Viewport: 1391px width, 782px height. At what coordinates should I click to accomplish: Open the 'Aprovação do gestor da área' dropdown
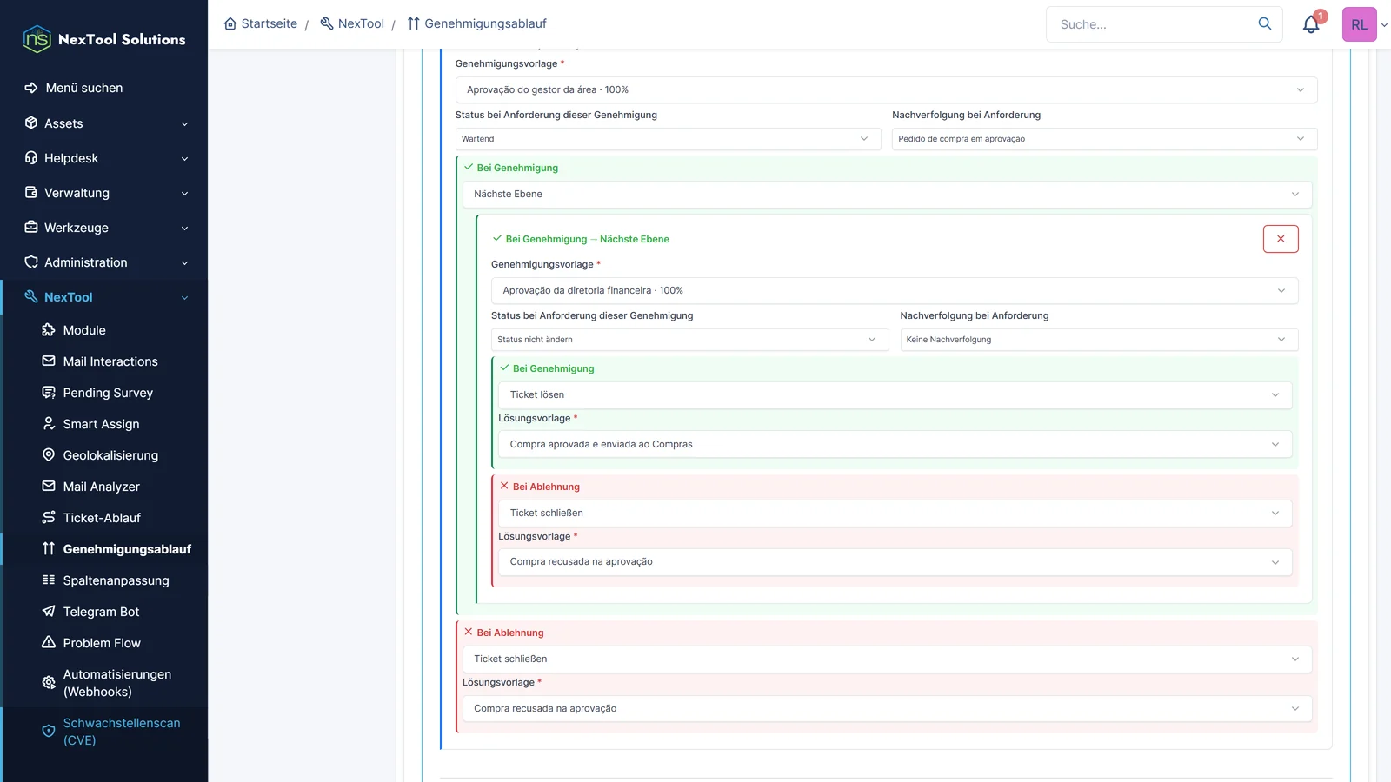tap(886, 89)
